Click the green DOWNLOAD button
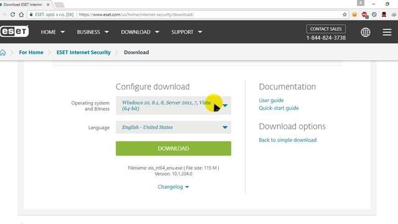 (x=174, y=148)
